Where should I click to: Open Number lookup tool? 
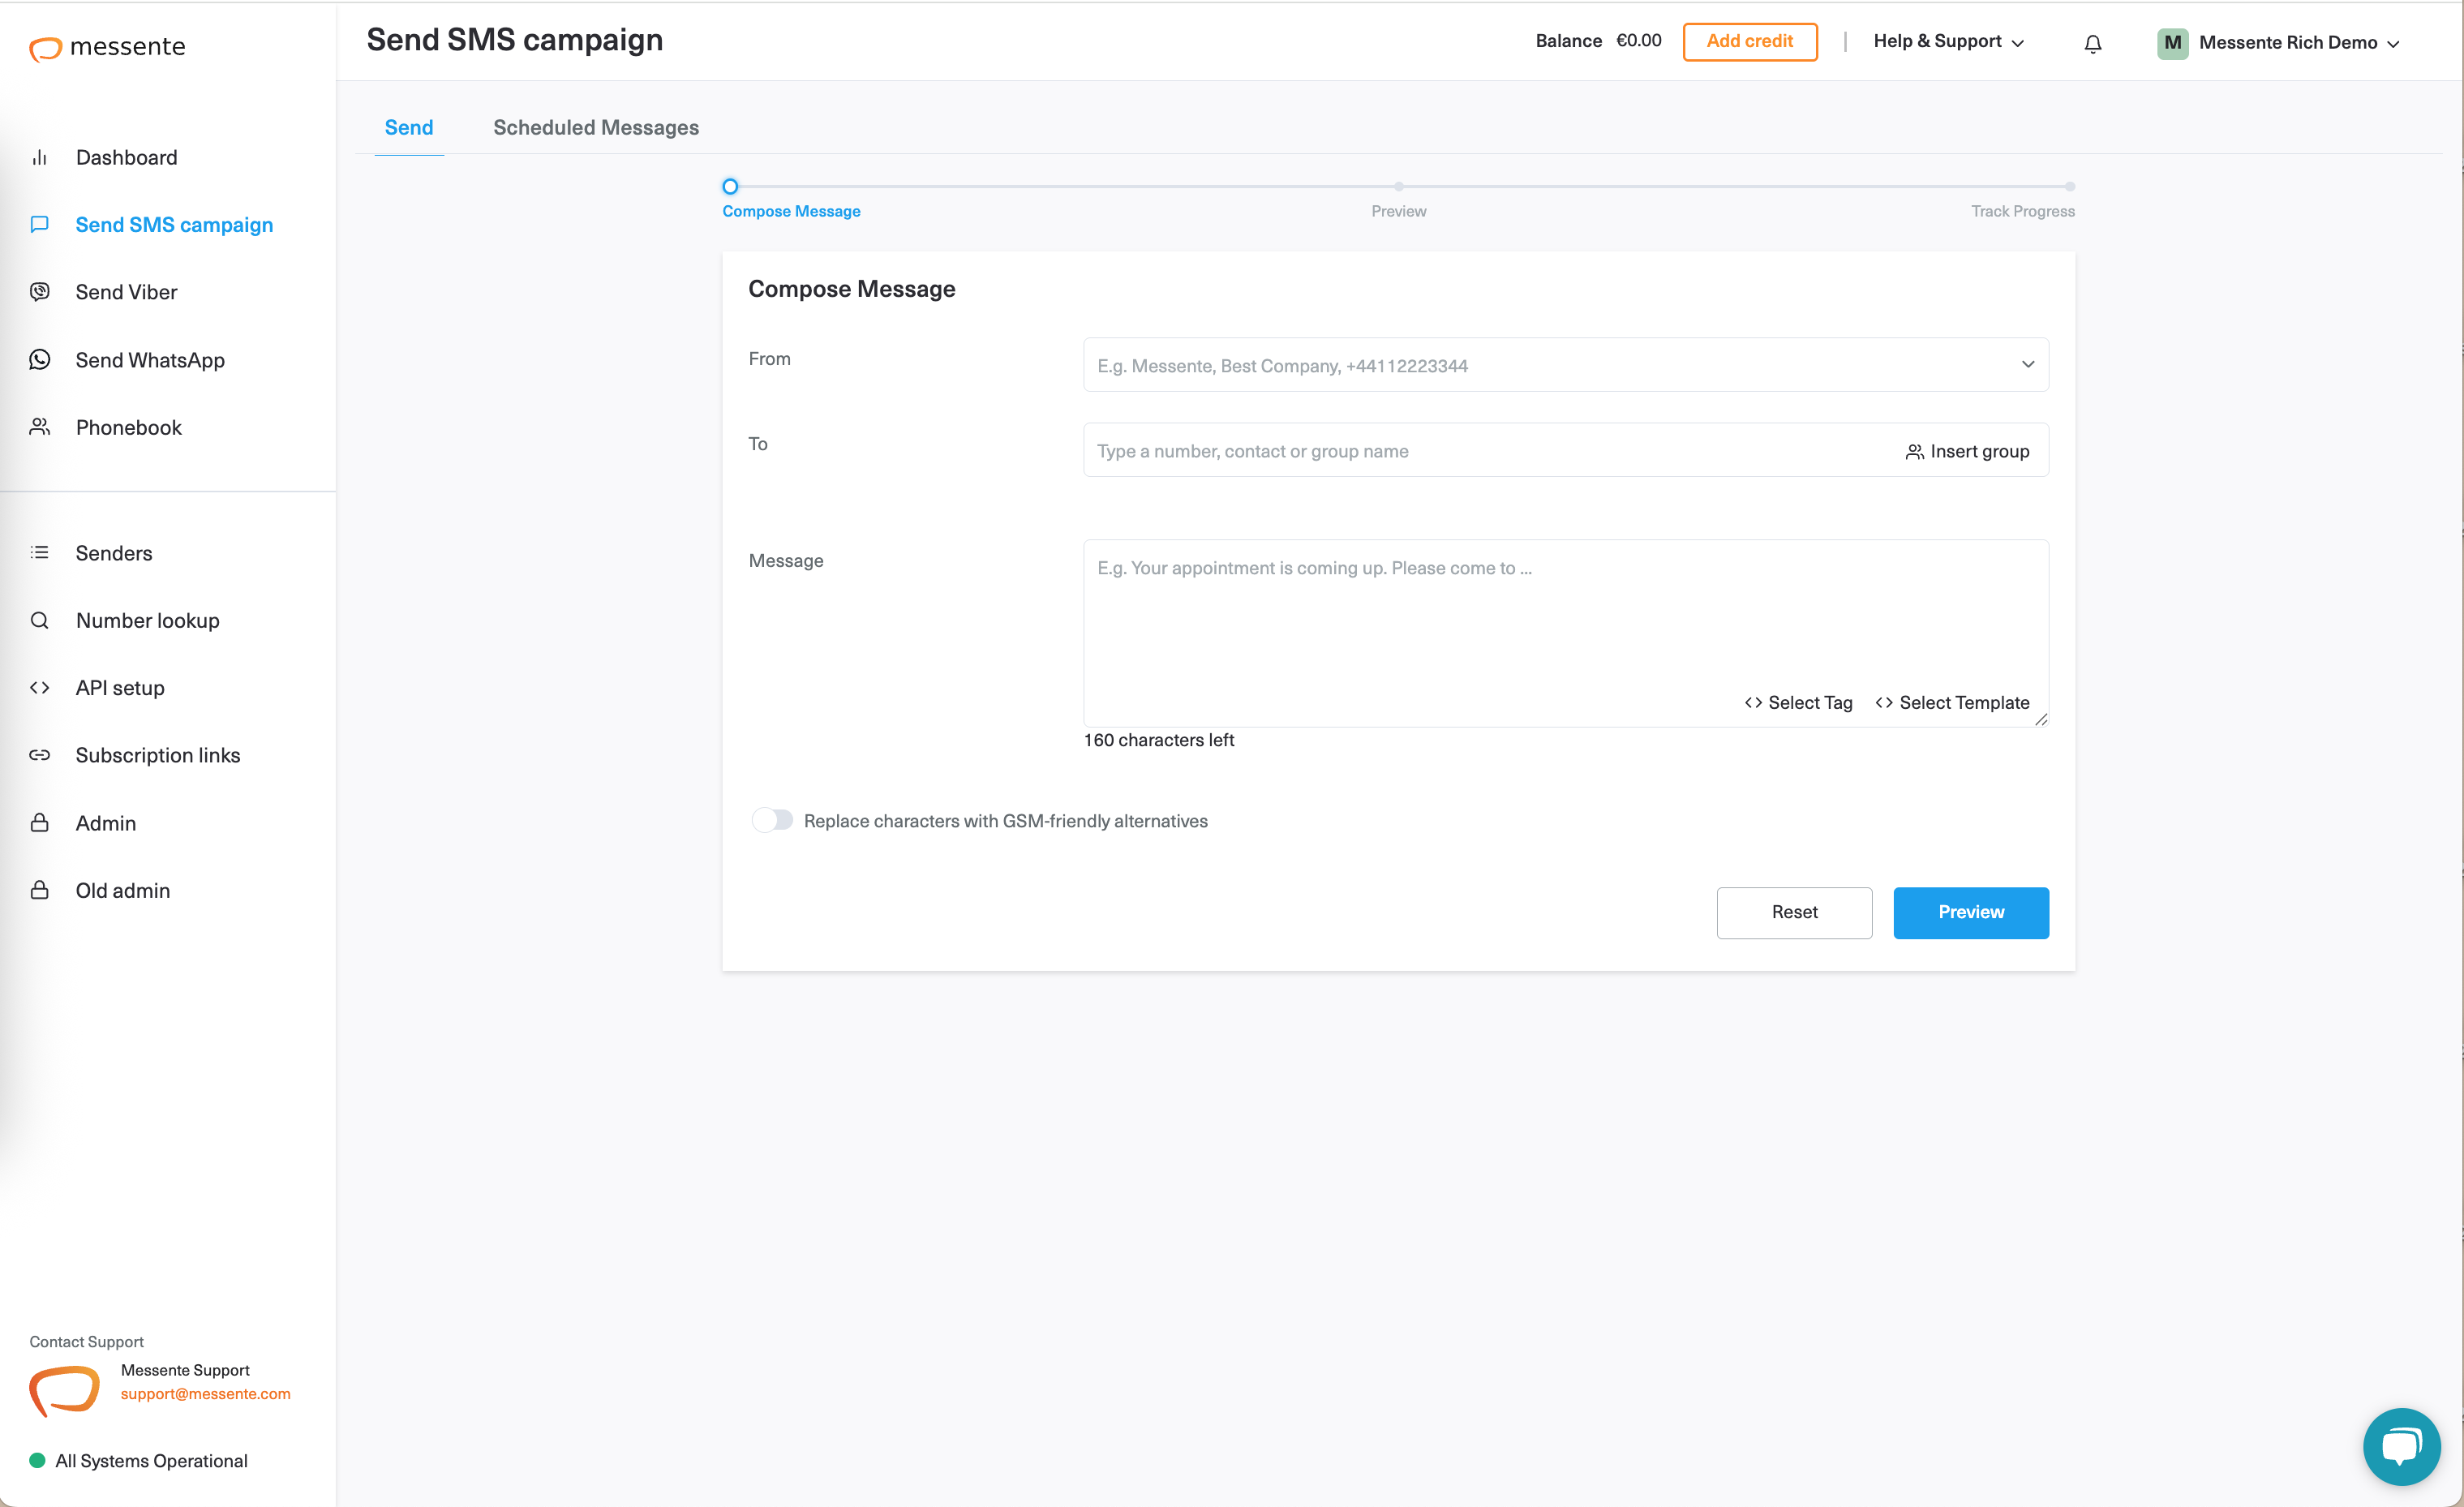point(147,620)
